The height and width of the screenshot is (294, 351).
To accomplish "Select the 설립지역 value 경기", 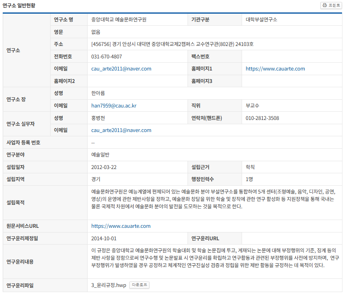I will tap(96, 179).
